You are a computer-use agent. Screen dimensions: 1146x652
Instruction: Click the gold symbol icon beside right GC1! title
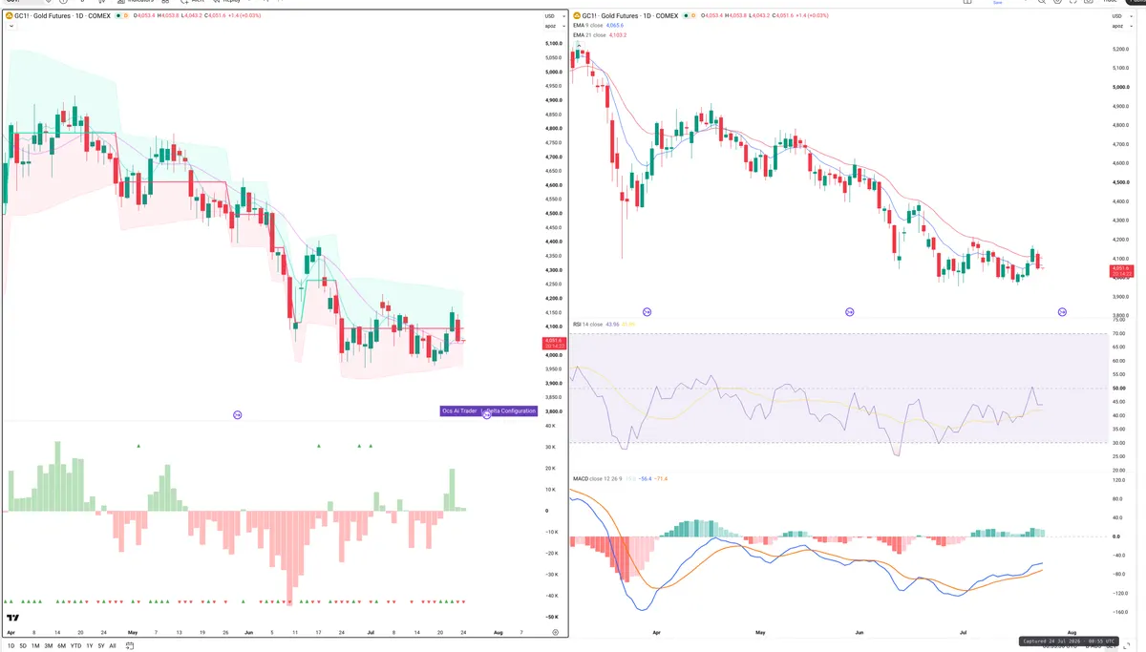[x=577, y=15]
